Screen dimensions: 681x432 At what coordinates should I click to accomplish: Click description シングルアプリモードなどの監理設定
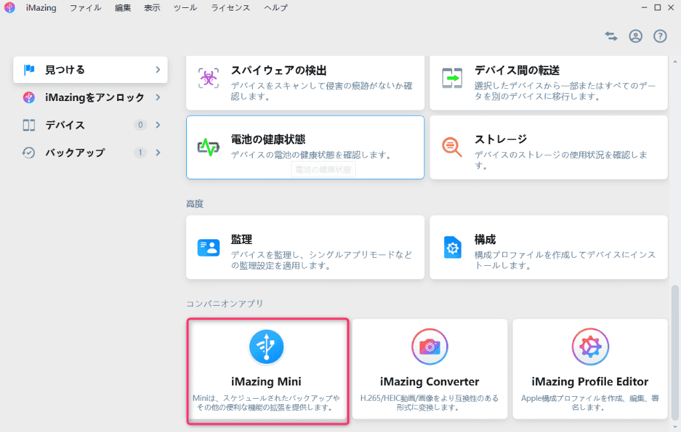(x=321, y=260)
